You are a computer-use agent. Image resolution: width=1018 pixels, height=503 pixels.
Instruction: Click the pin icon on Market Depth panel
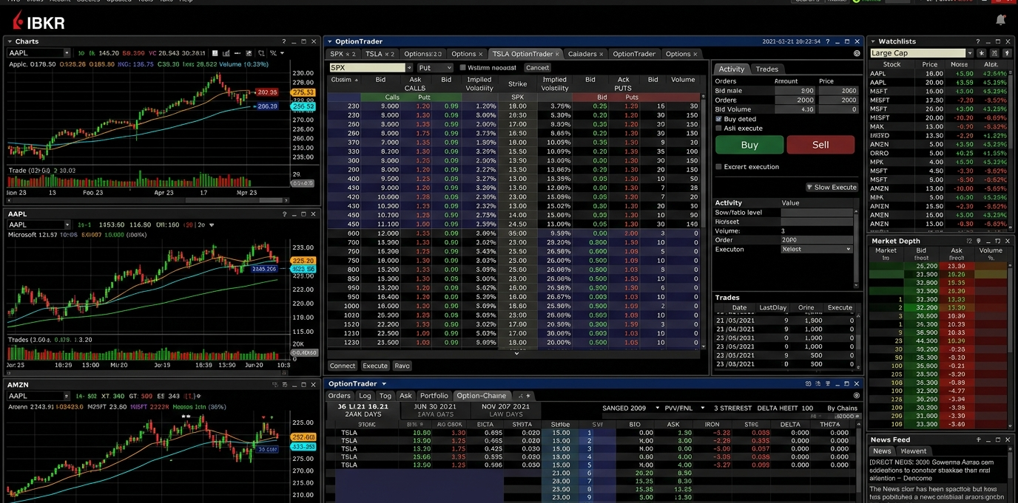979,241
